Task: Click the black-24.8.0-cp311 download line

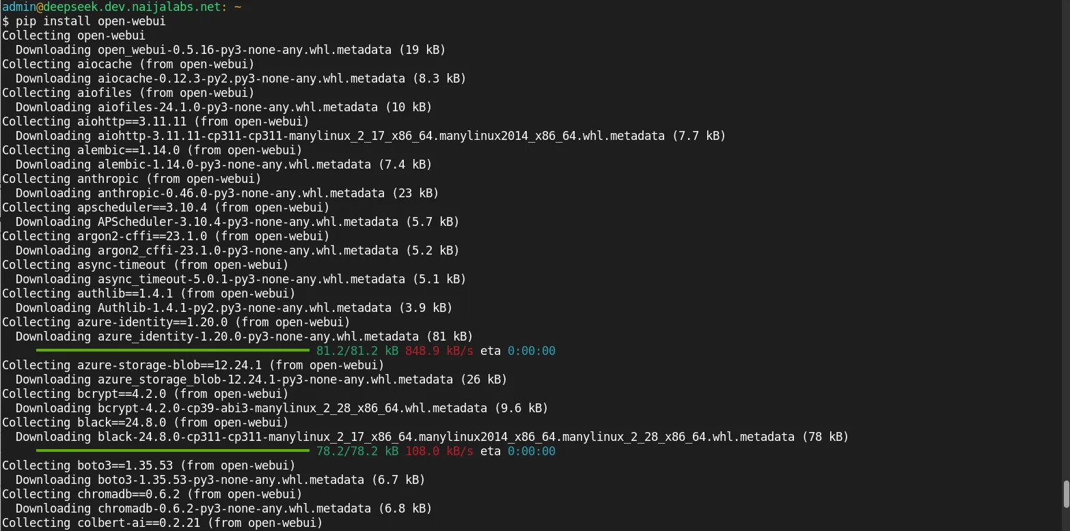Action: (433, 437)
